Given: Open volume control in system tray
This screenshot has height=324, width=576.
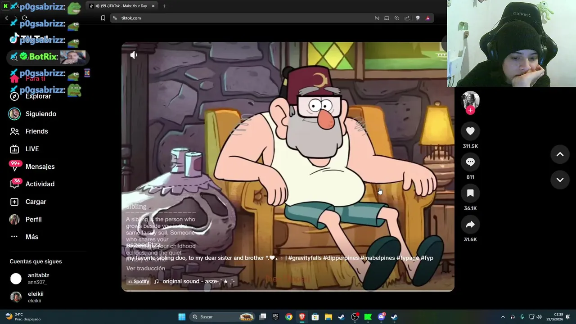Looking at the screenshot, I should (x=539, y=317).
